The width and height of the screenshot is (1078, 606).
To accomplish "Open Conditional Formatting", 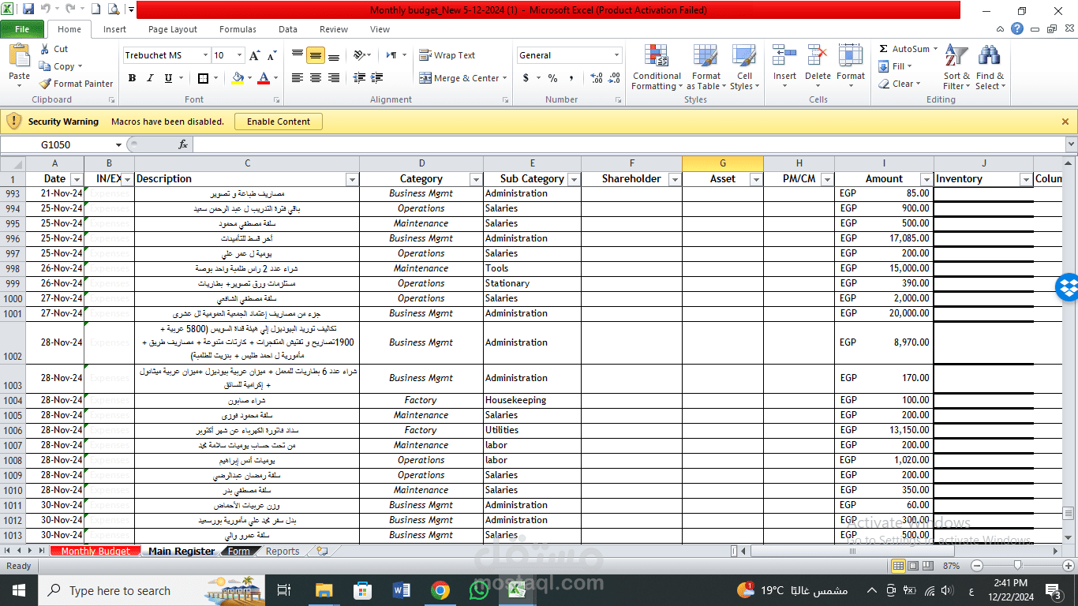I will 656,68.
